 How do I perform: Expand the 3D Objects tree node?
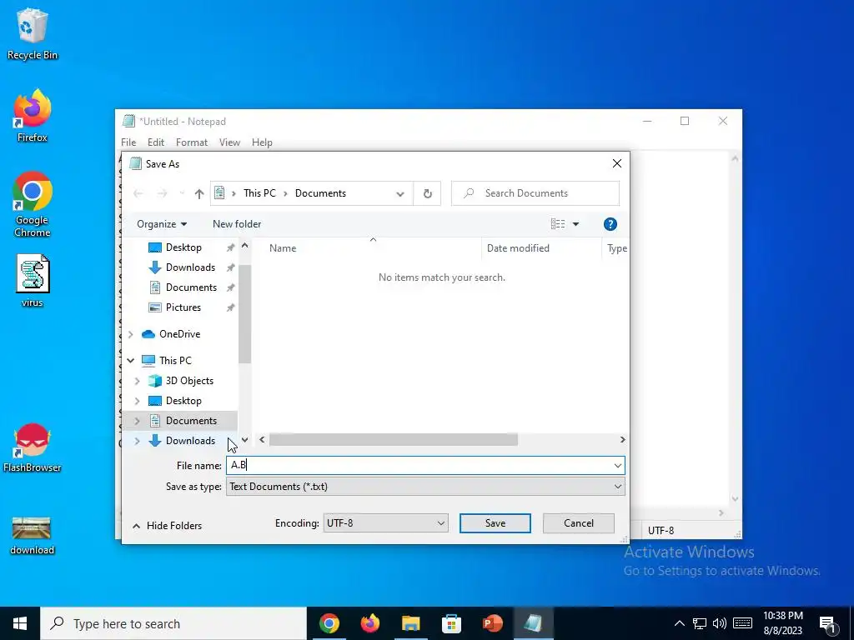138,381
